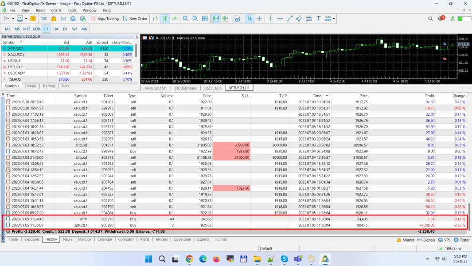Open Market link in Toolbox footer
Image resolution: width=472 pixels, height=266 pixels.
(x=405, y=240)
